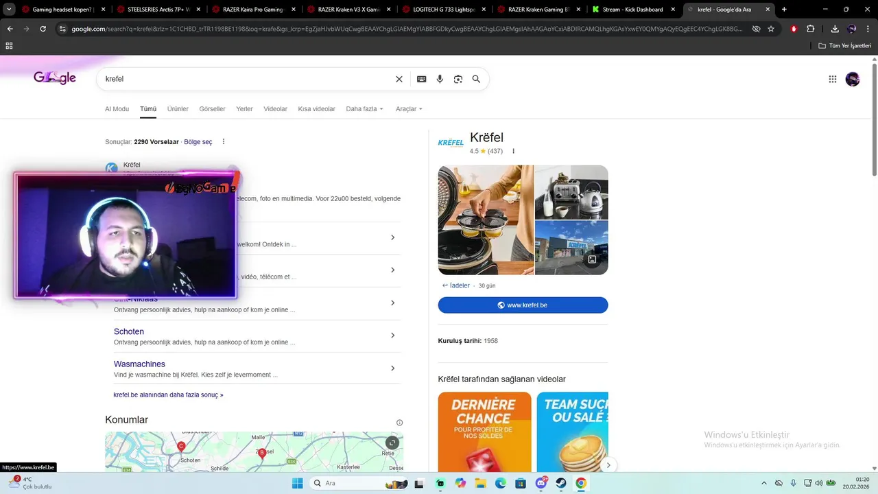Image resolution: width=878 pixels, height=494 pixels.
Task: Open more options beside the Krëfel rating
Action: tap(514, 151)
